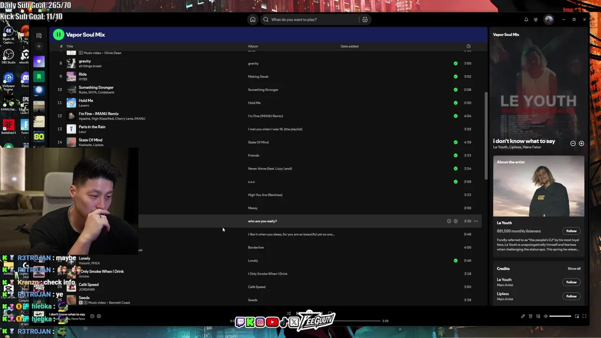Click Paris in the Rain album art
The width and height of the screenshot is (601, 338).
tap(71, 129)
